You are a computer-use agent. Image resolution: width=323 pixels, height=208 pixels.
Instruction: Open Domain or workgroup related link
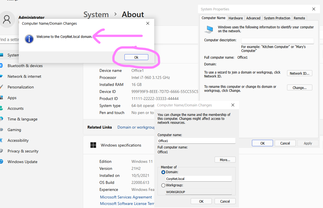[136, 127]
